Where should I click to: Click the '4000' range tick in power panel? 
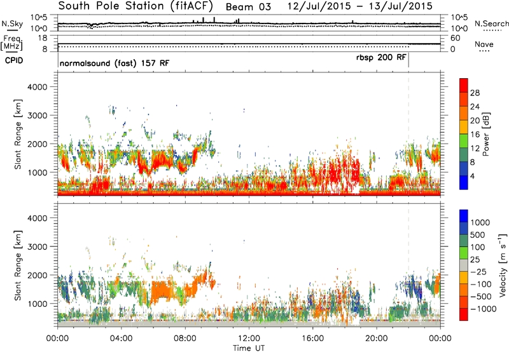(x=37, y=87)
